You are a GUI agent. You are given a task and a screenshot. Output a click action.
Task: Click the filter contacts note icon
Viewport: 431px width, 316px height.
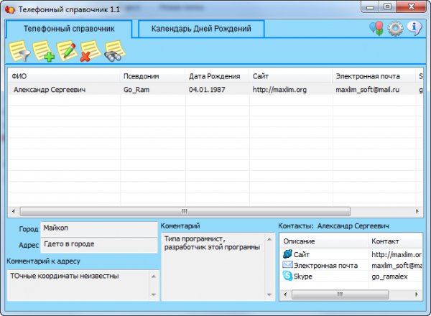(19, 51)
